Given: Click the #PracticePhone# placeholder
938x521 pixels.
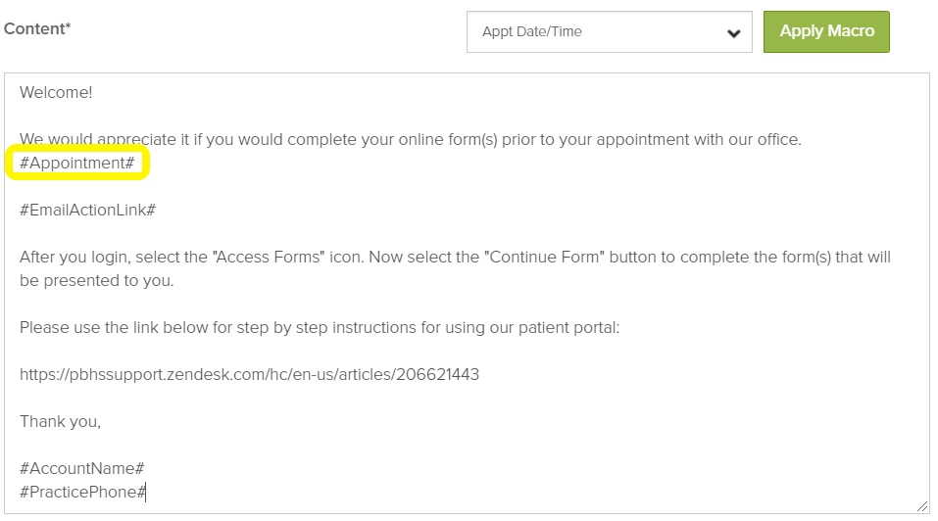Looking at the screenshot, I should pos(82,492).
